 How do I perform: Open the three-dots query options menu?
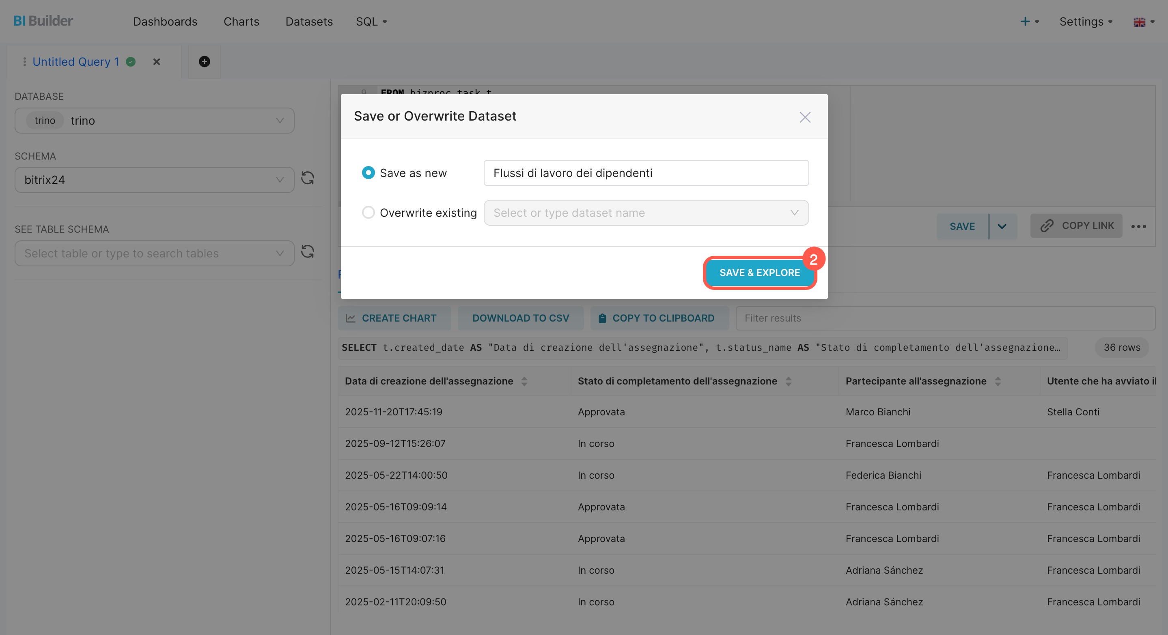[x=1138, y=226]
